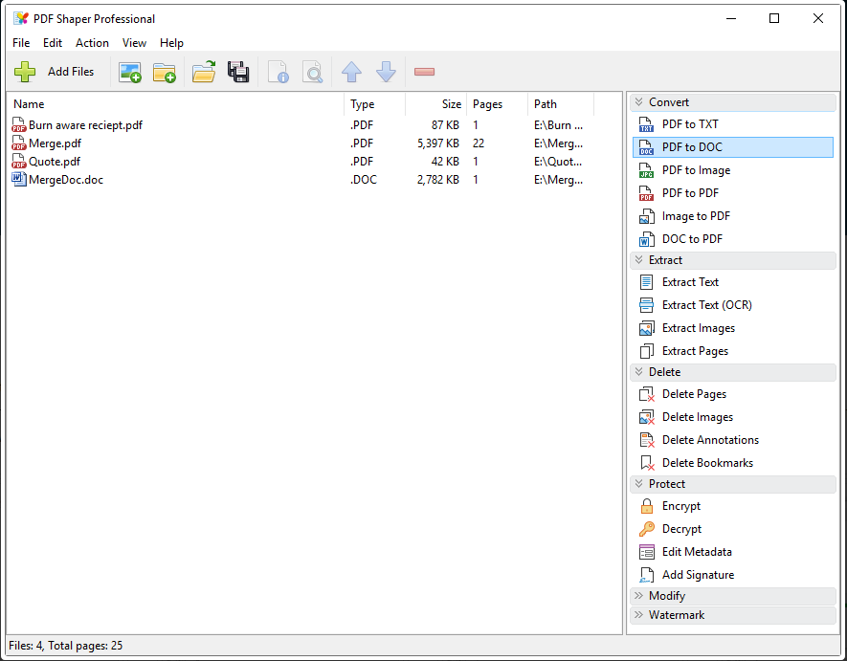Click the Delete Annotations icon
This screenshot has height=661, width=847.
coord(647,440)
